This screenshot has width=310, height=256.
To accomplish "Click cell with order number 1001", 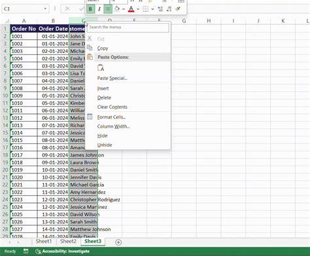I will pos(24,36).
